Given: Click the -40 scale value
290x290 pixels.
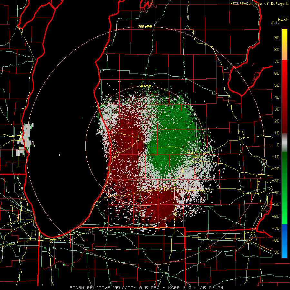Looking at the screenshot, I should tap(275, 193).
